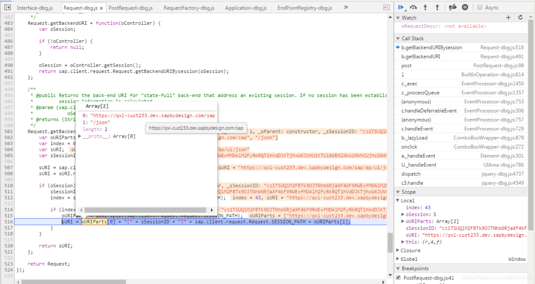Select b.getBackendURIBysession call stack frame

point(461,47)
